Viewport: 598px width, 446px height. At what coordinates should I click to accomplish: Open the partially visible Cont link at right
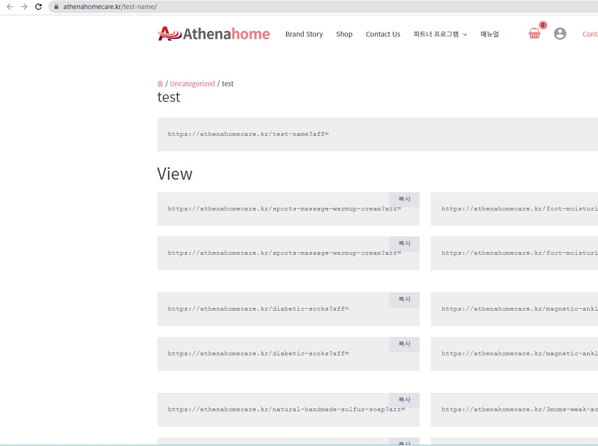pos(590,34)
